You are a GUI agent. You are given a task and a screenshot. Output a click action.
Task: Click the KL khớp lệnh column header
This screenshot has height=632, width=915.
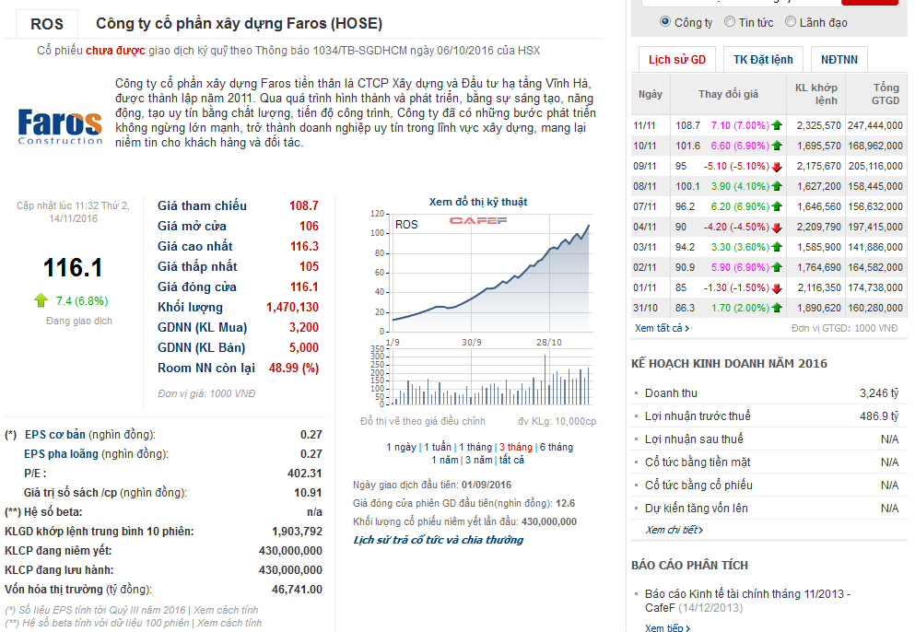point(816,94)
